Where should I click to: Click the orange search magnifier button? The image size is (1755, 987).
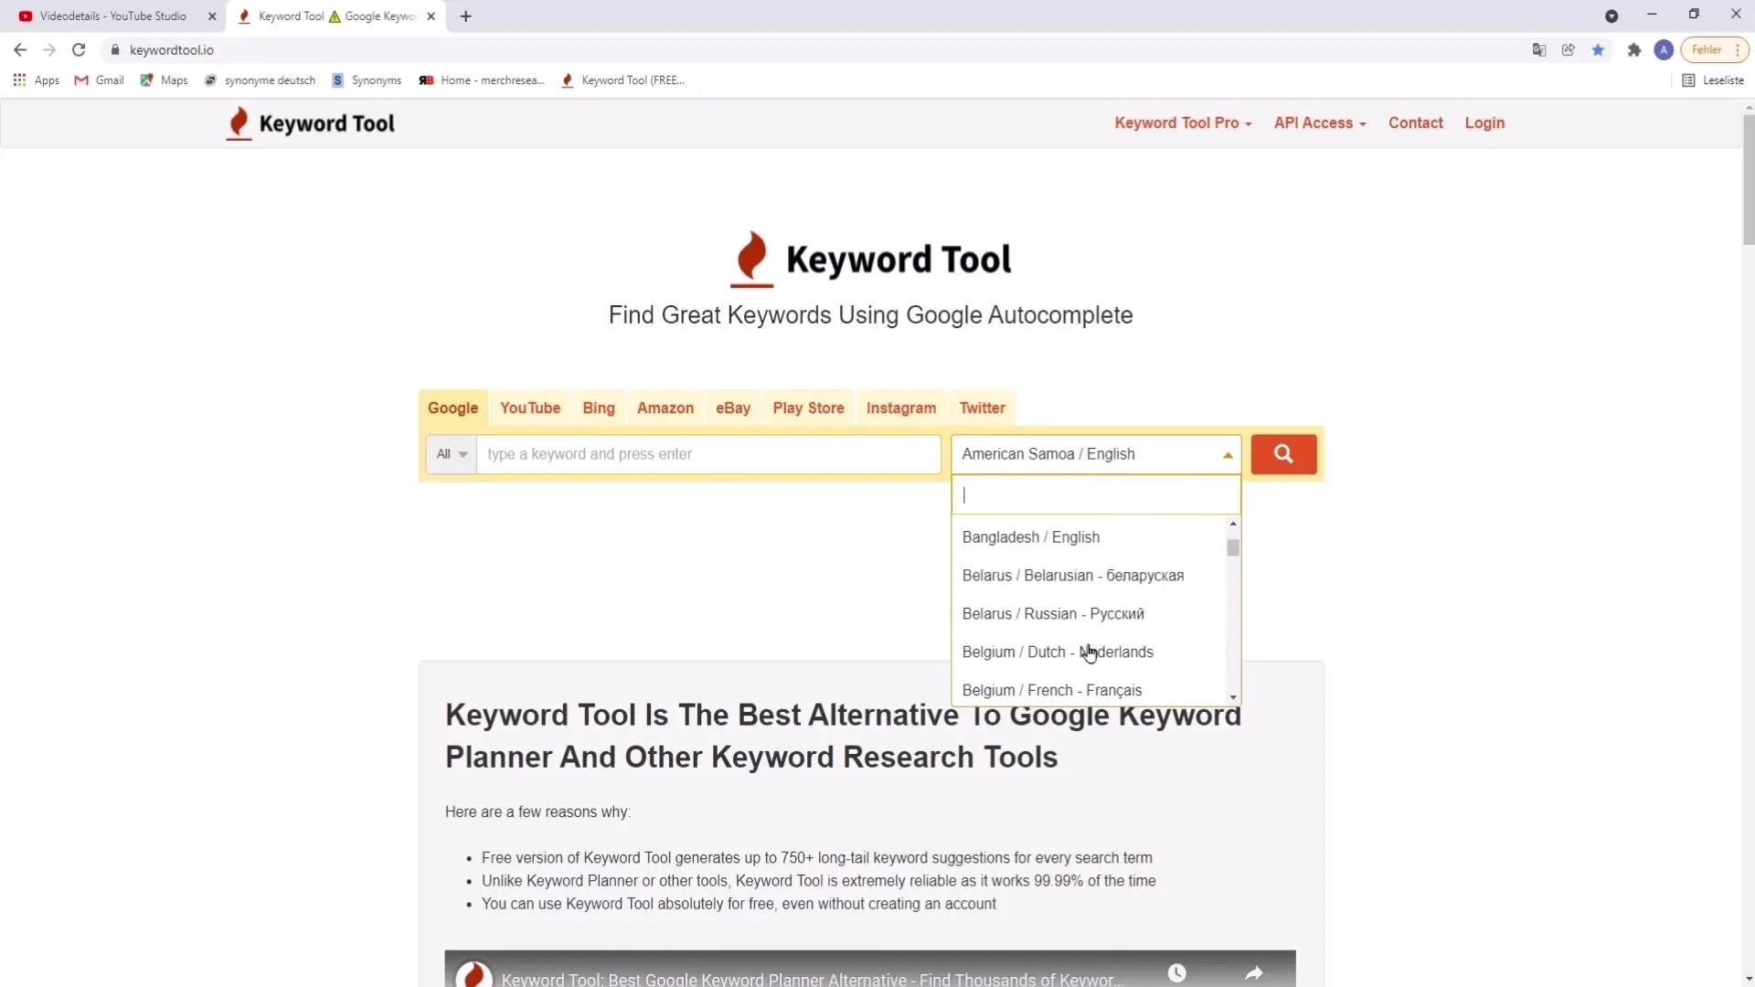tap(1283, 454)
